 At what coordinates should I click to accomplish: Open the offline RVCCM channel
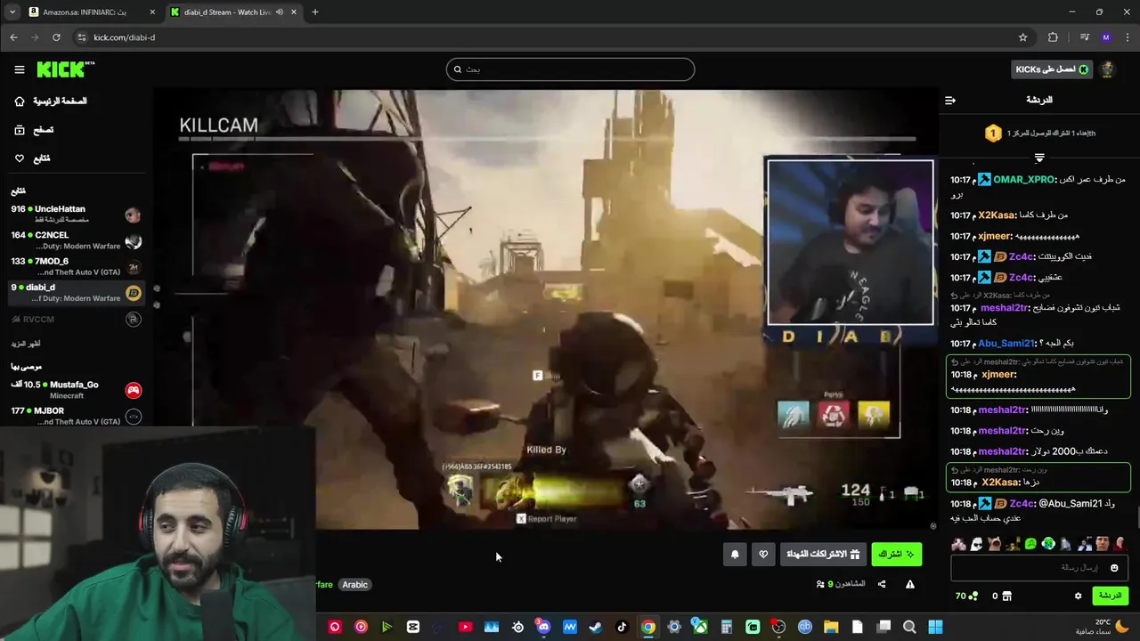coord(76,319)
